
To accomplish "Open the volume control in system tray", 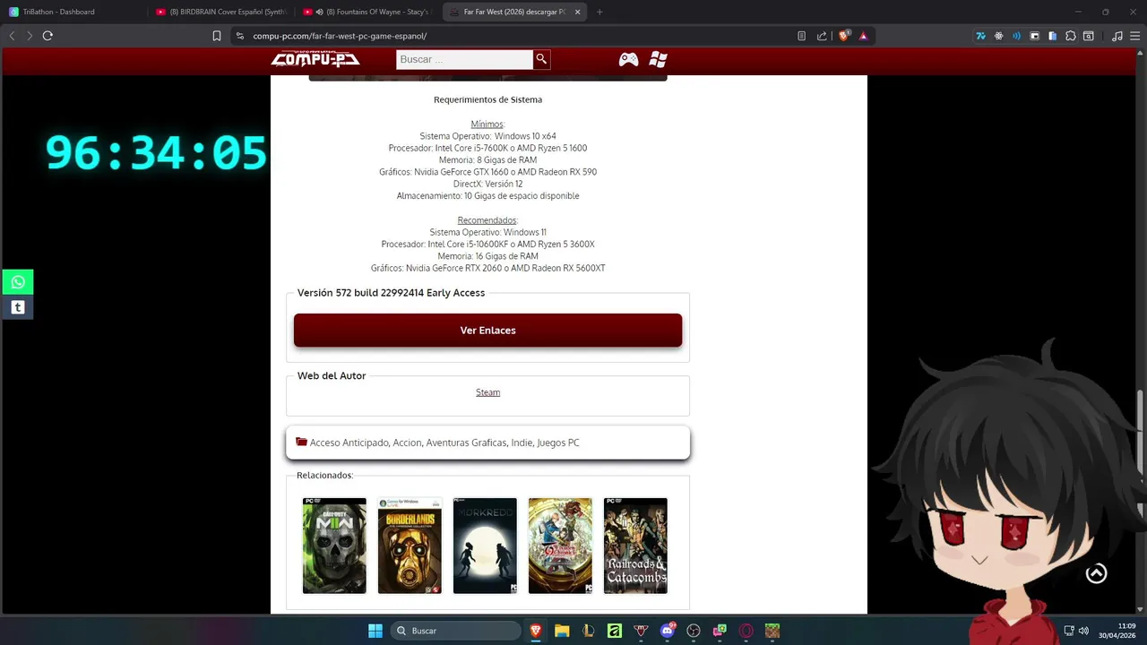I will click(1084, 631).
